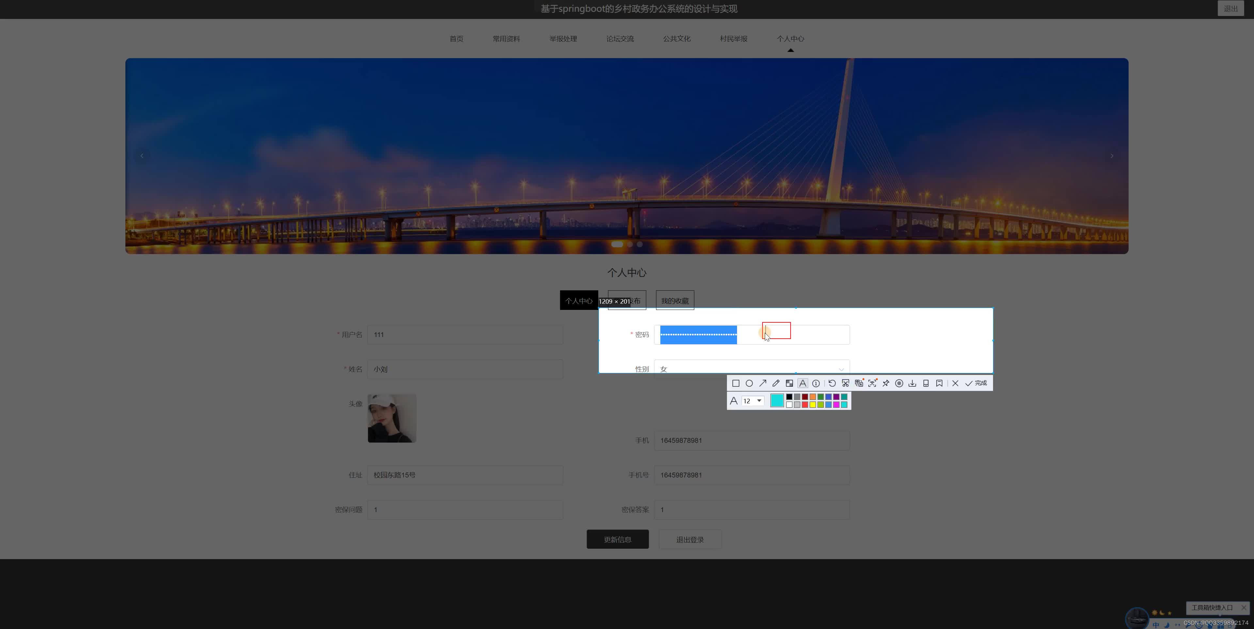The image size is (1254, 629).
Task: Save the screenshot with download icon
Action: (x=912, y=383)
